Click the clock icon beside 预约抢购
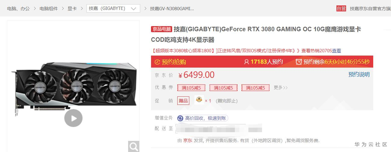Viewport: 391px width, 152px height. (x=157, y=62)
